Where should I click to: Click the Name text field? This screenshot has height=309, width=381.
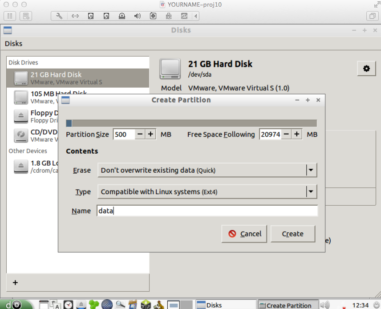pyautogui.click(x=207, y=211)
